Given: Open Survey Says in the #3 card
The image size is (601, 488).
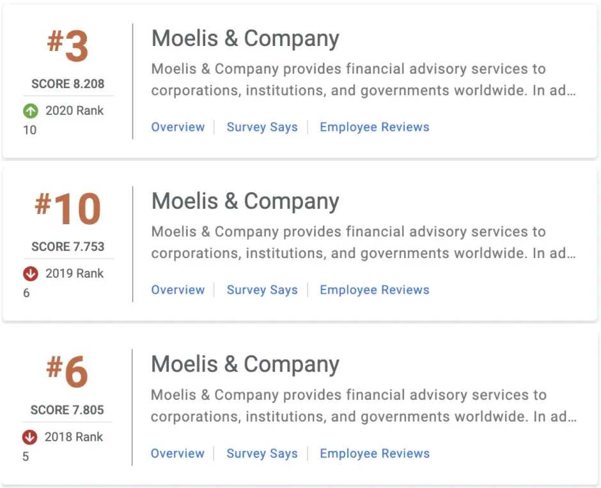Looking at the screenshot, I should tap(262, 127).
